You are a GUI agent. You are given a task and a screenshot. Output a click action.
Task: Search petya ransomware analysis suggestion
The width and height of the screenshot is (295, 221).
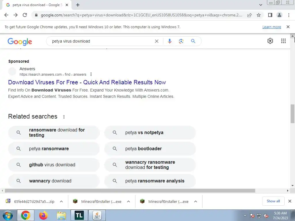pyautogui.click(x=150, y=181)
